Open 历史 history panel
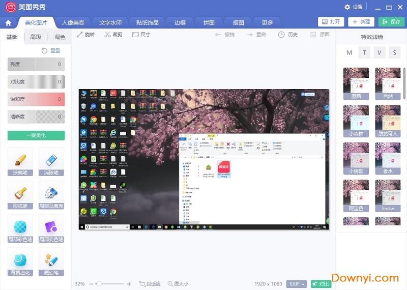 288,35
